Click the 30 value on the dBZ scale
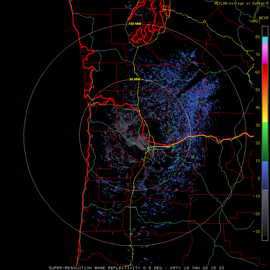 point(258,125)
